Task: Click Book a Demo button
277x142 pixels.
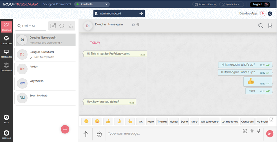Action: coord(205,4)
